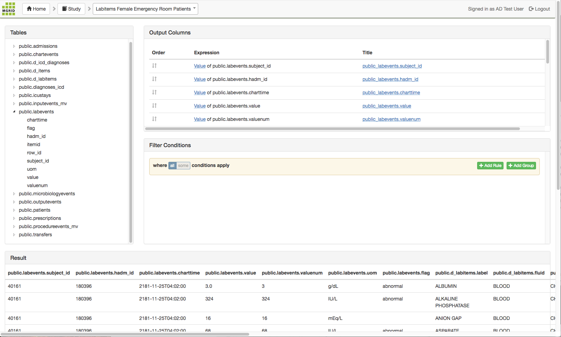Edit title public_labevents.charttime
This screenshot has height=337, width=561.
click(x=391, y=93)
